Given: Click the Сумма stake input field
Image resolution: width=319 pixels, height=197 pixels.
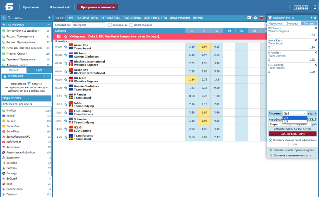Looking at the screenshot, I should 301,124.
